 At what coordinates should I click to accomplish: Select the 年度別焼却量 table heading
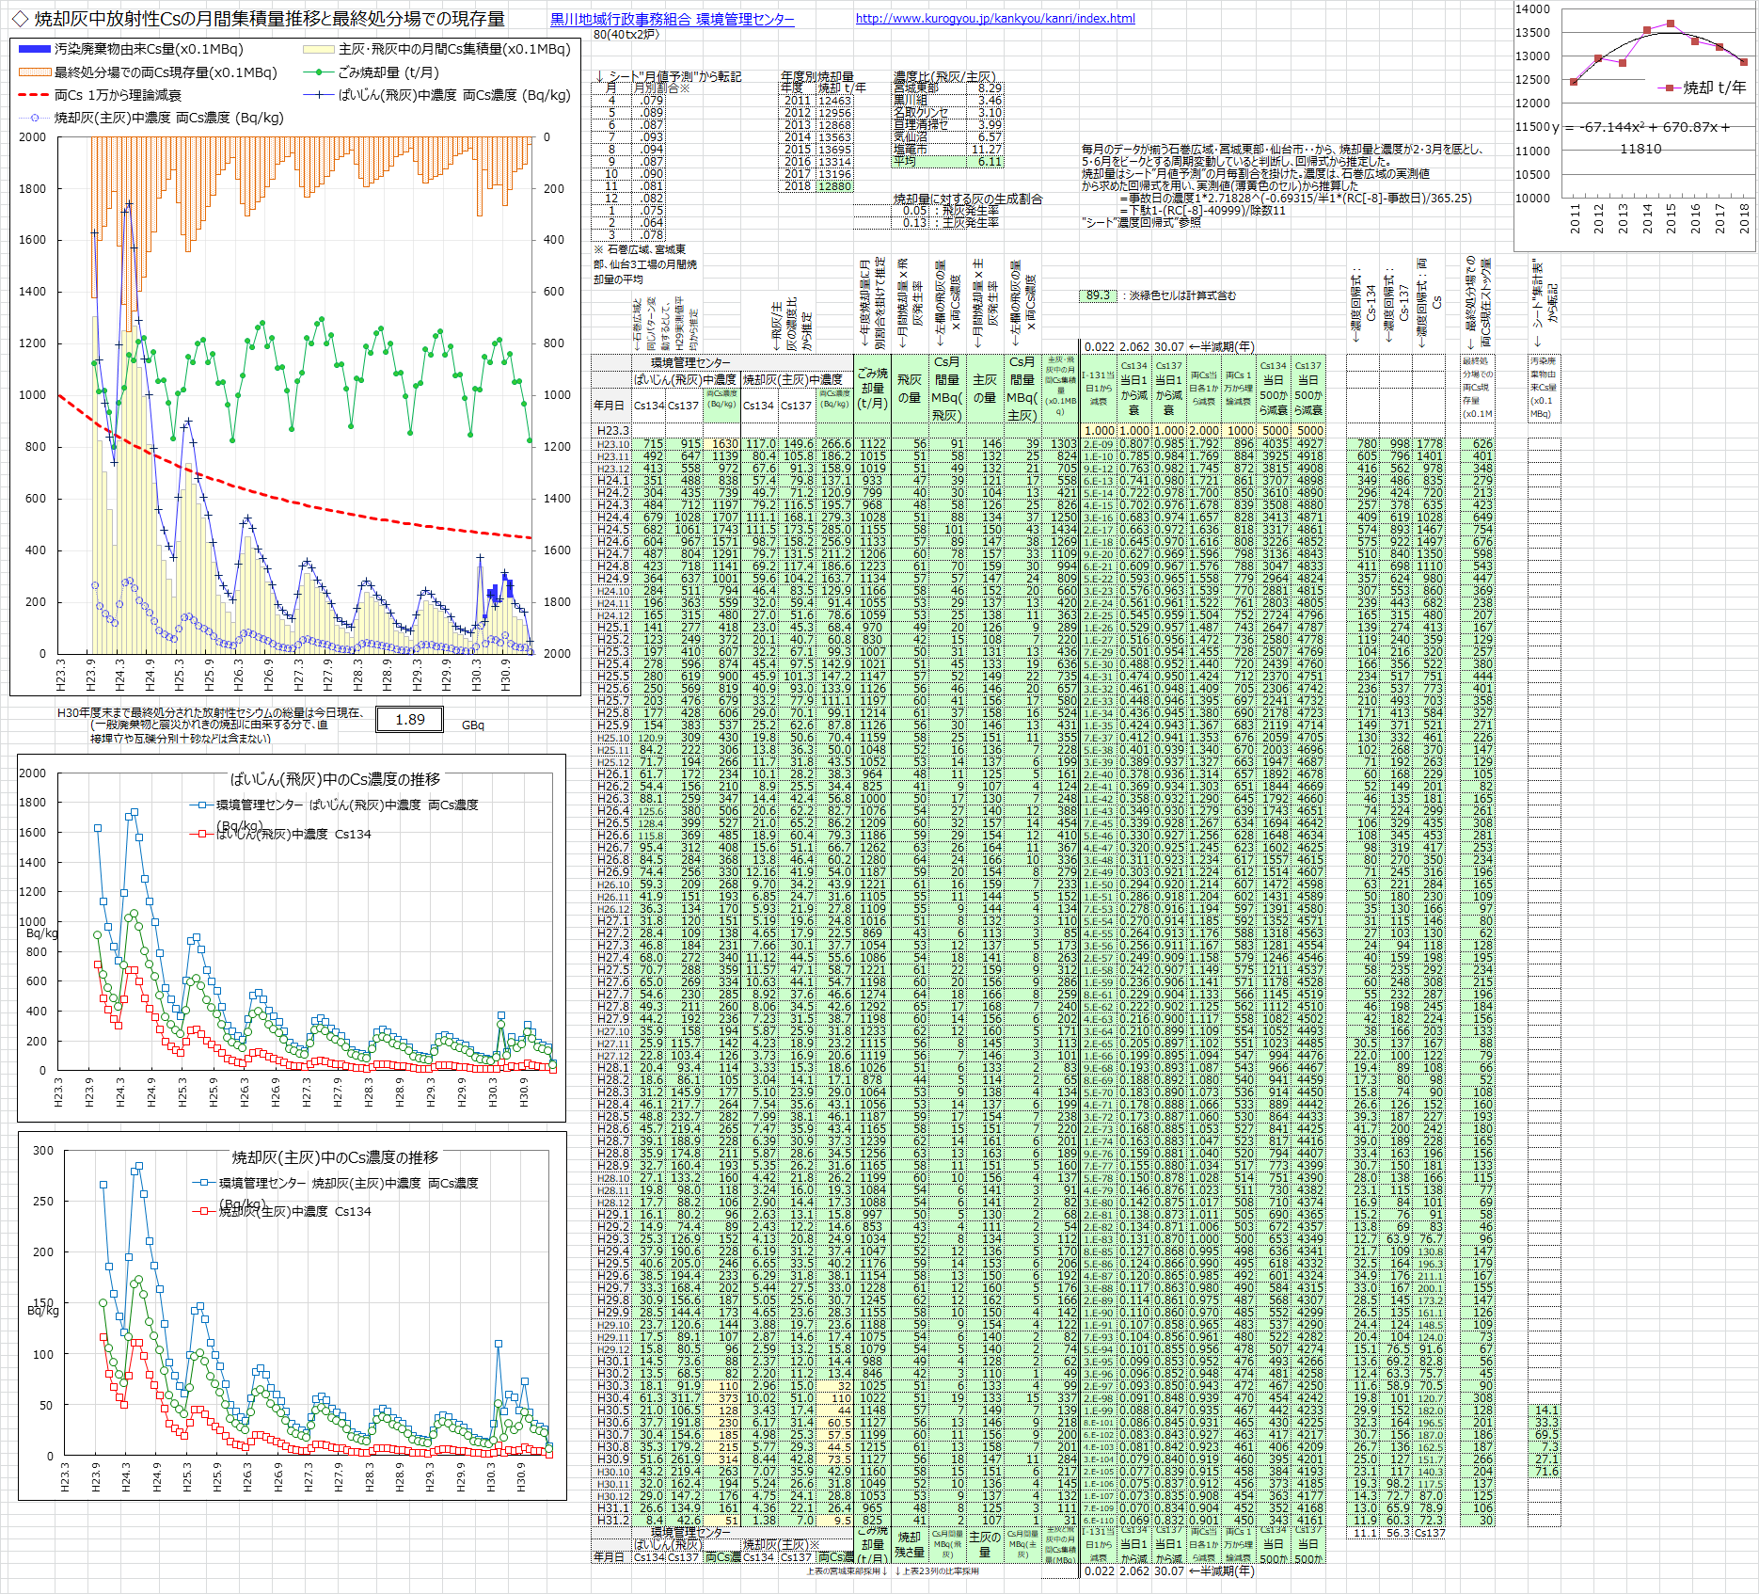(x=817, y=77)
